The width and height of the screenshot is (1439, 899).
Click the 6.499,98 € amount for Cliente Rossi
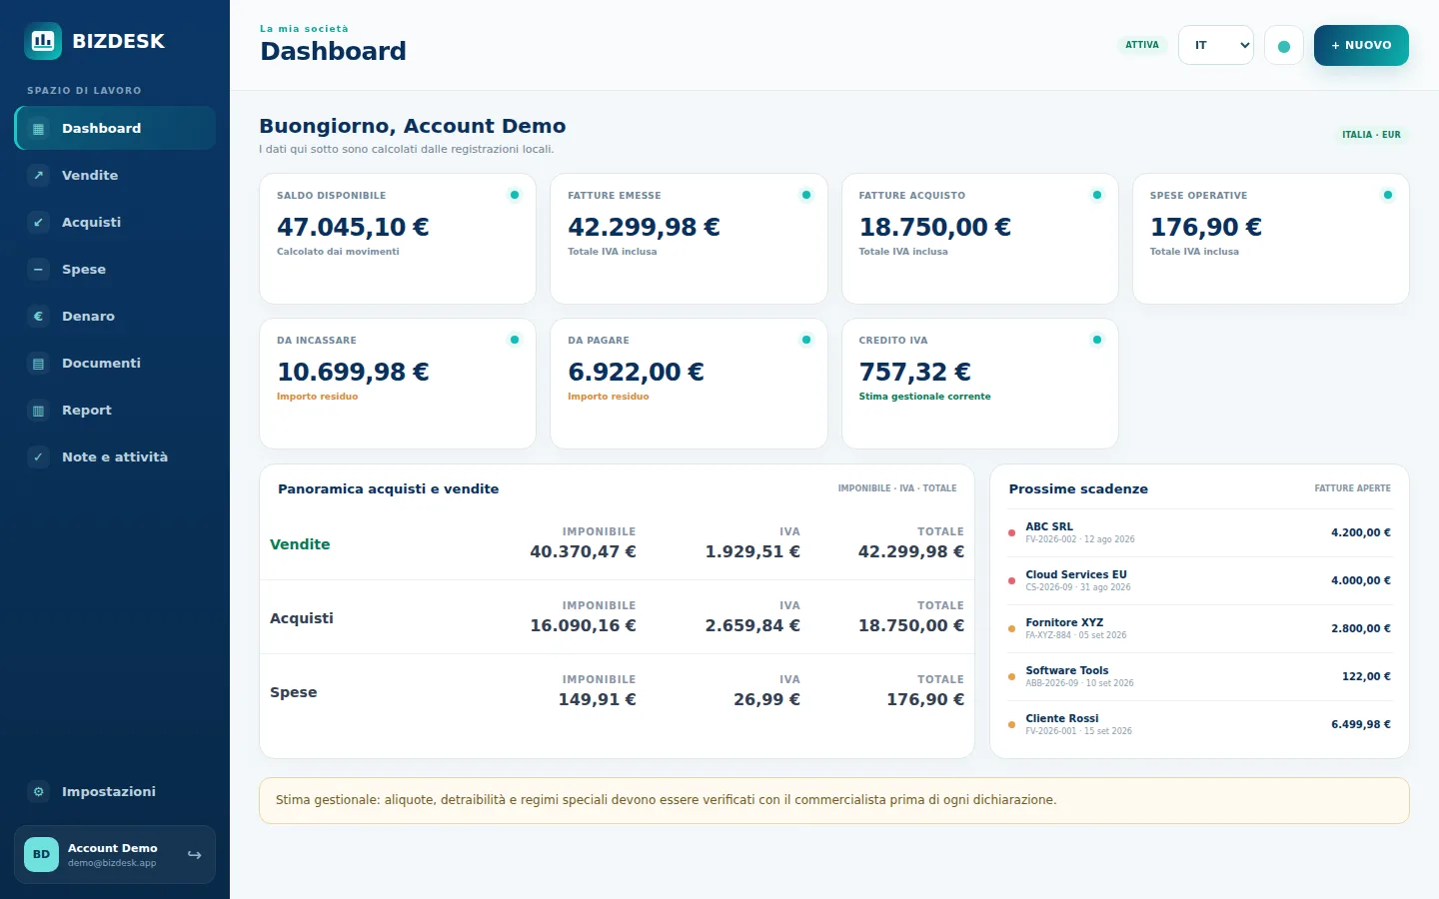pos(1361,724)
